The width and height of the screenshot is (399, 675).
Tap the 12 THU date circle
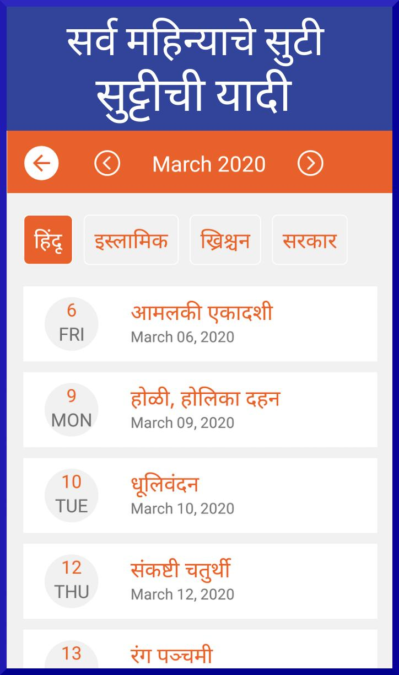point(72,581)
